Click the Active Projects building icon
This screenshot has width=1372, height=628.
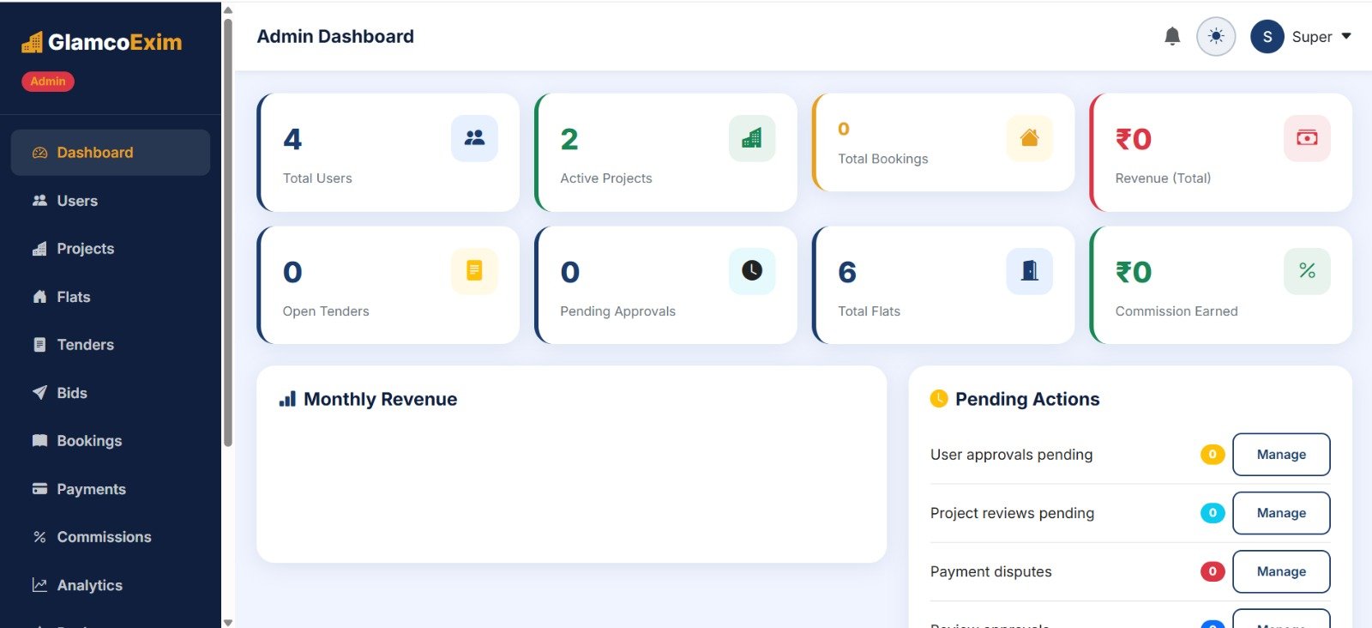752,138
